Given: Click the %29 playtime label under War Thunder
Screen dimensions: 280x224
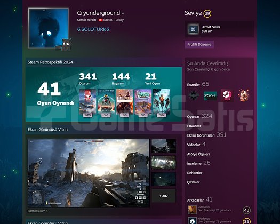Looking at the screenshot, I should point(87,115).
